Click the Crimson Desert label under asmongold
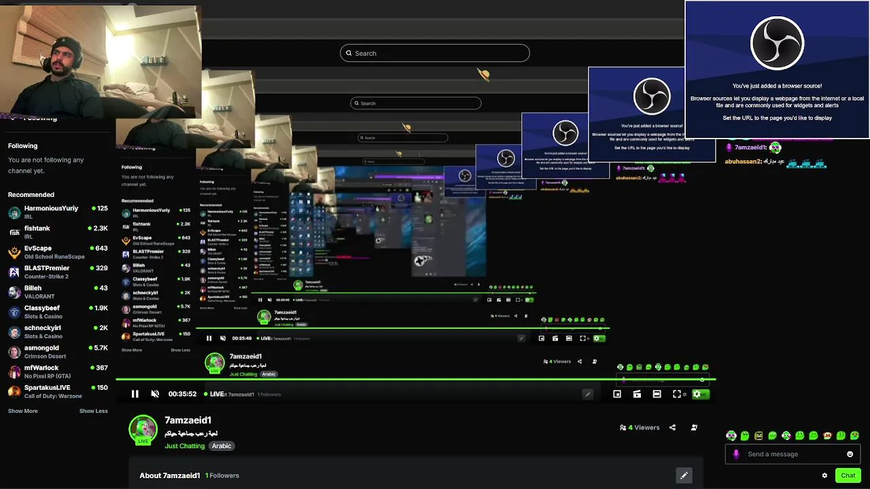 tap(45, 357)
